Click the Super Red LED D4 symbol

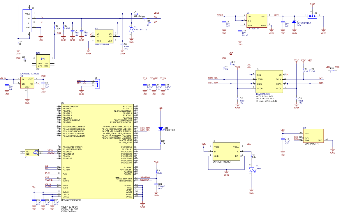pyautogui.click(x=160, y=129)
